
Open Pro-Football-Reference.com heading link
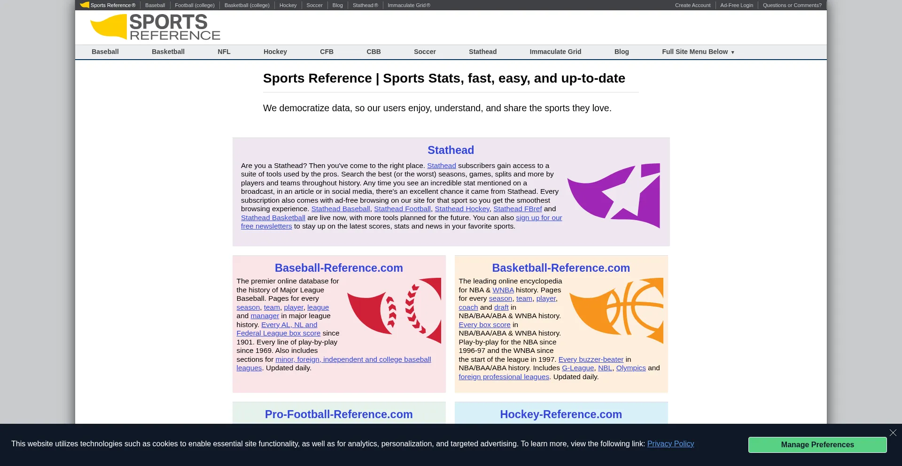point(339,414)
